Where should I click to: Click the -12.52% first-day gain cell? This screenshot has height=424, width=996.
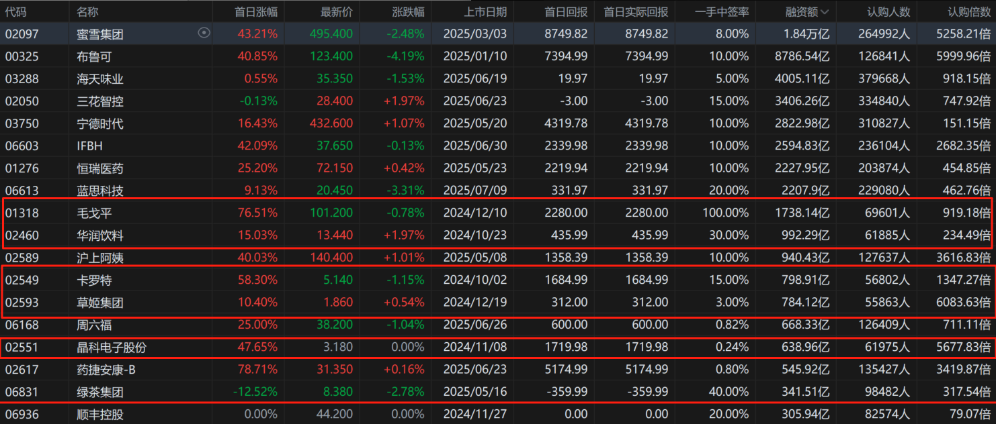pyautogui.click(x=255, y=392)
